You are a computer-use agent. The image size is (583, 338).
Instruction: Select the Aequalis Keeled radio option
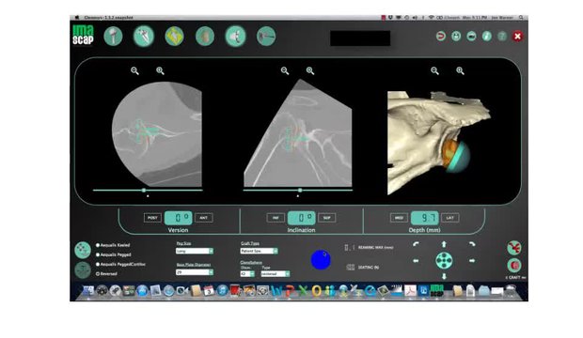[98, 245]
